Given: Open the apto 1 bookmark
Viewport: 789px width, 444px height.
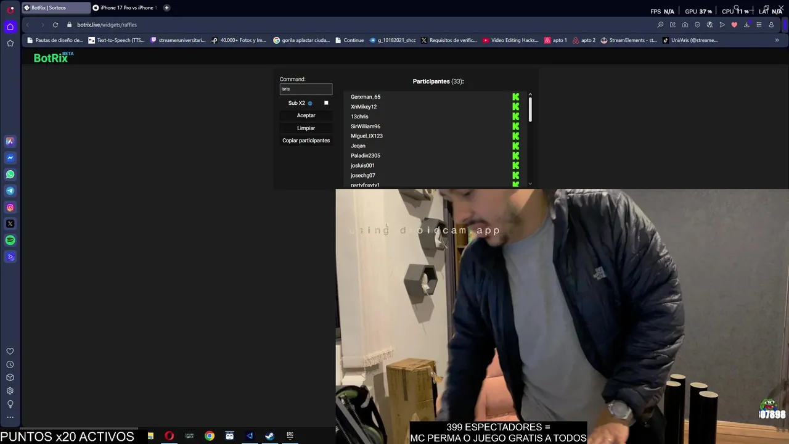Looking at the screenshot, I should (555, 40).
